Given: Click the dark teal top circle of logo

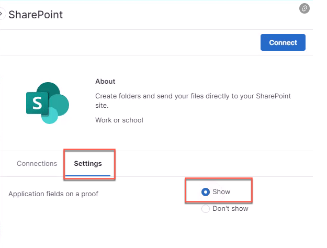Looking at the screenshot, I should (49, 90).
